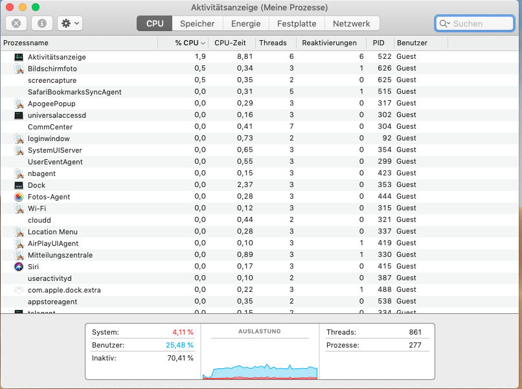The height and width of the screenshot is (389, 522).
Task: Select the appstoreagent process name
Action: pos(52,302)
